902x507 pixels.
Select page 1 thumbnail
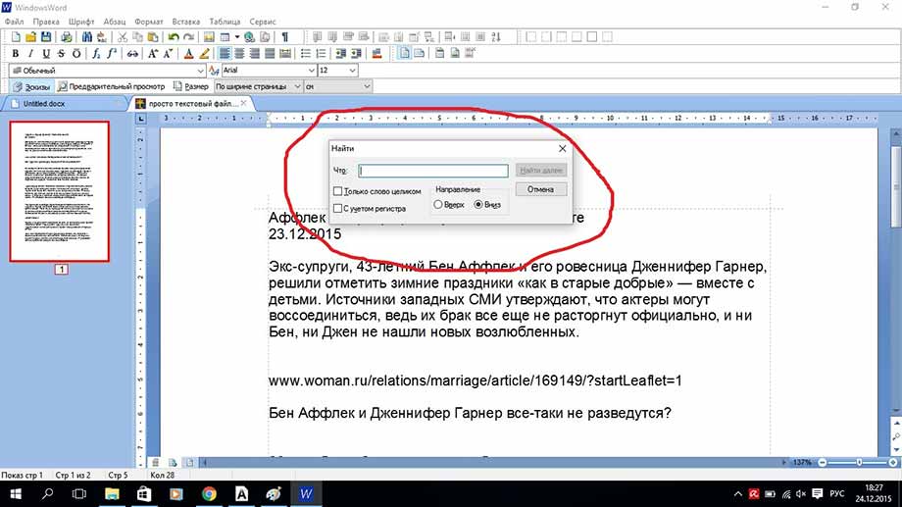59,191
